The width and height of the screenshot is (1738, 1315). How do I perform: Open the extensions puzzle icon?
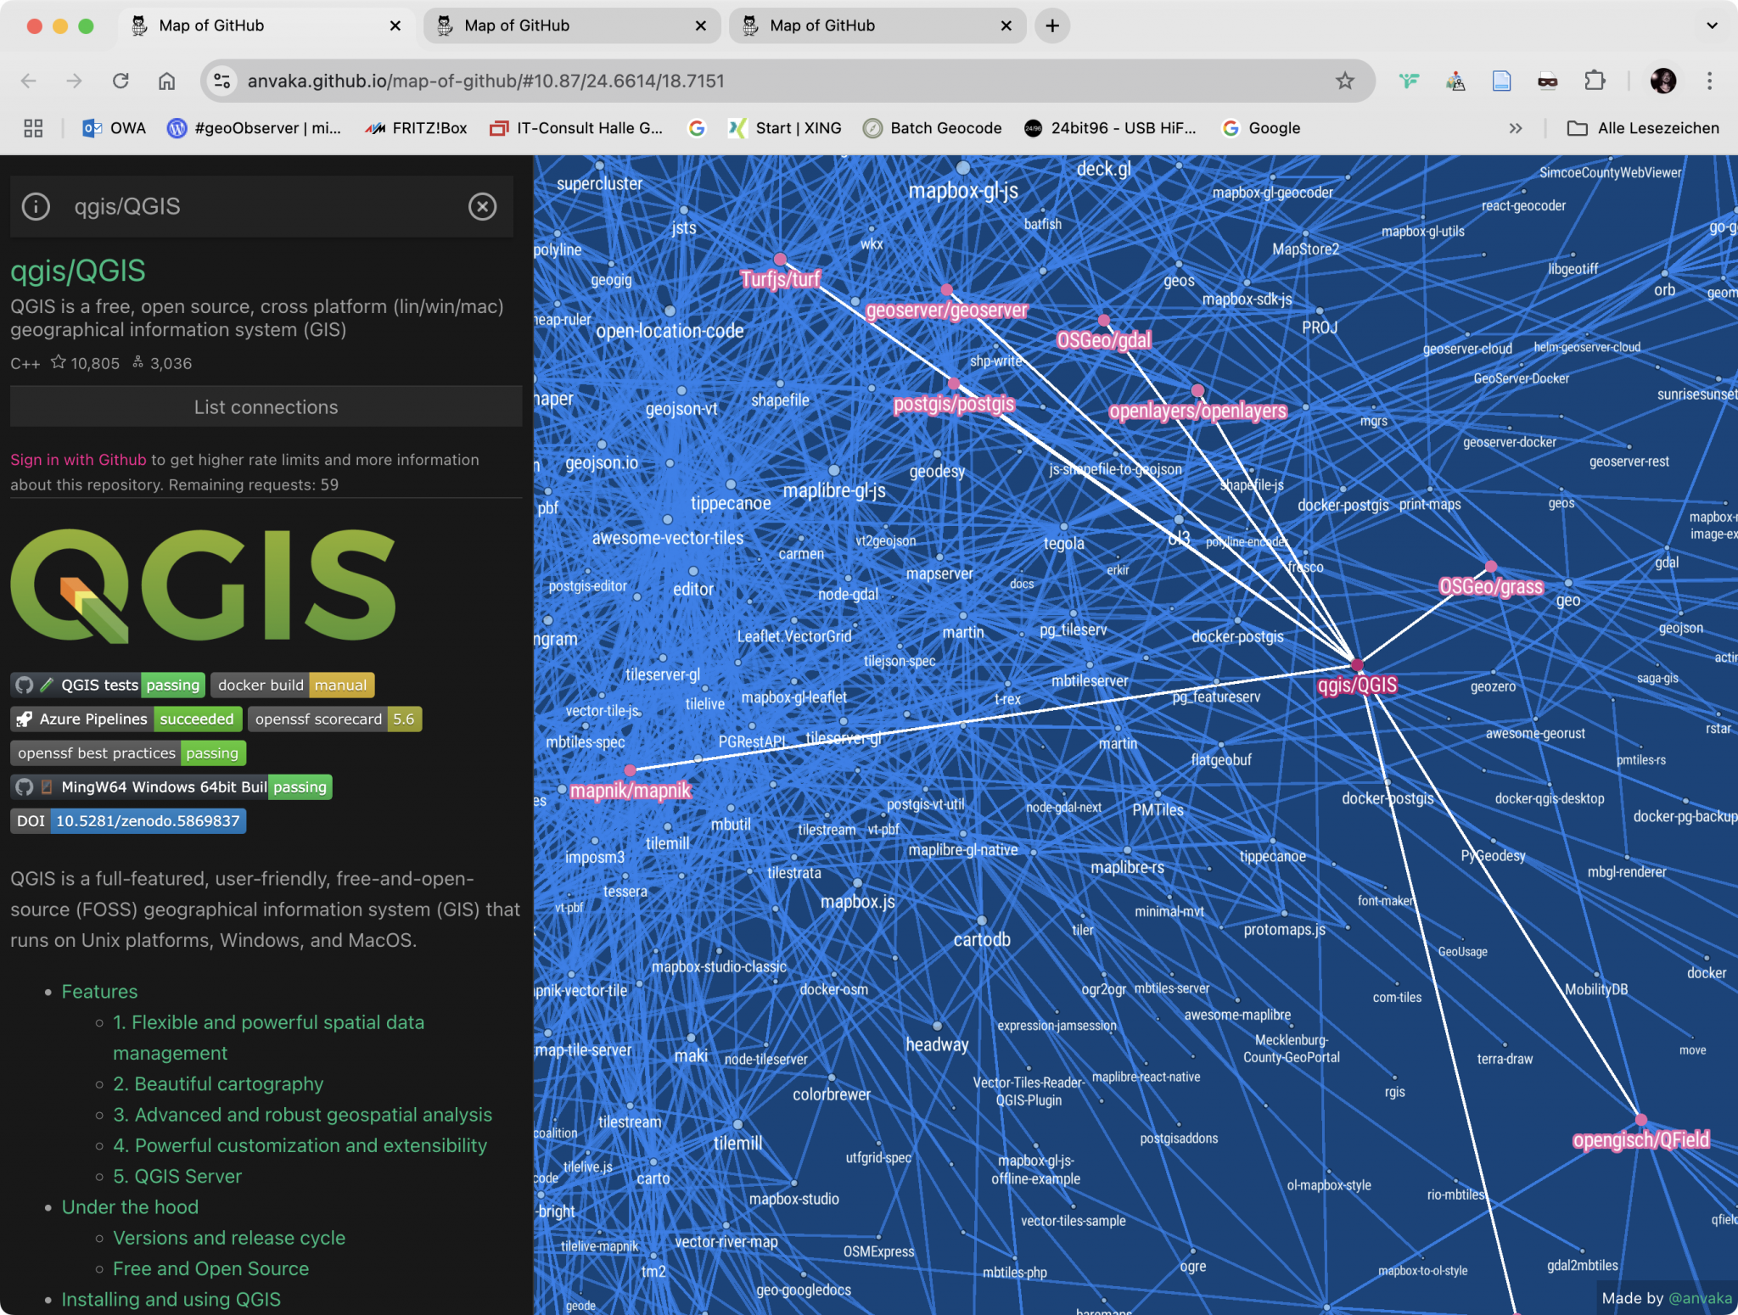click(x=1595, y=81)
